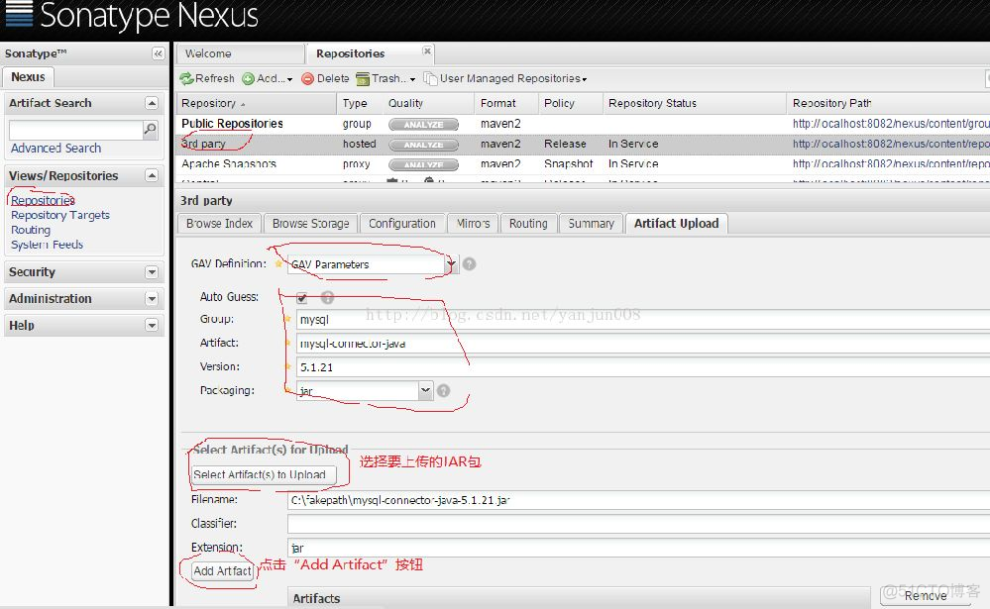
Task: Click the Add Artifact button
Action: pos(222,571)
